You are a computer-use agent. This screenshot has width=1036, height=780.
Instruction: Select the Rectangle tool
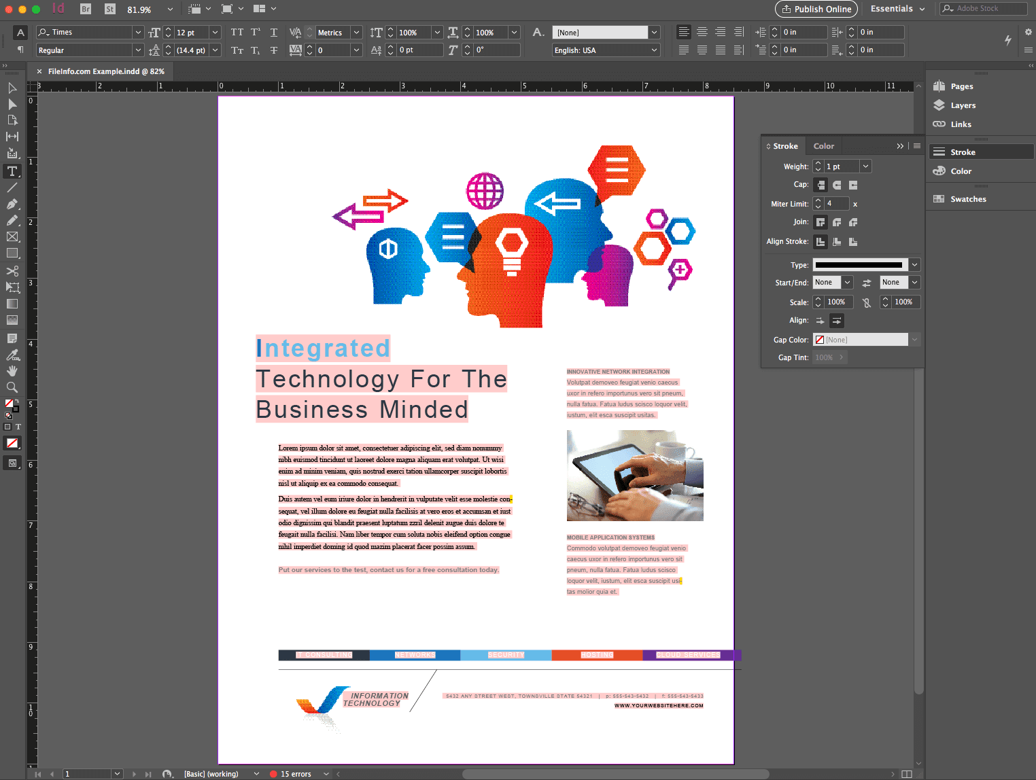12,253
